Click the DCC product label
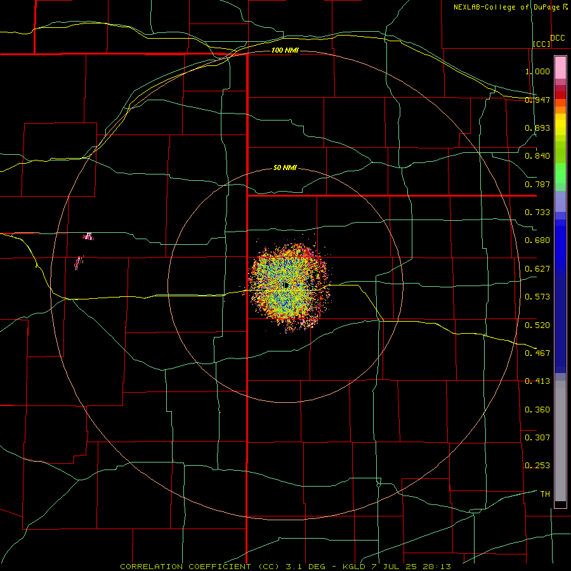Image resolution: width=571 pixels, height=571 pixels. pos(558,38)
